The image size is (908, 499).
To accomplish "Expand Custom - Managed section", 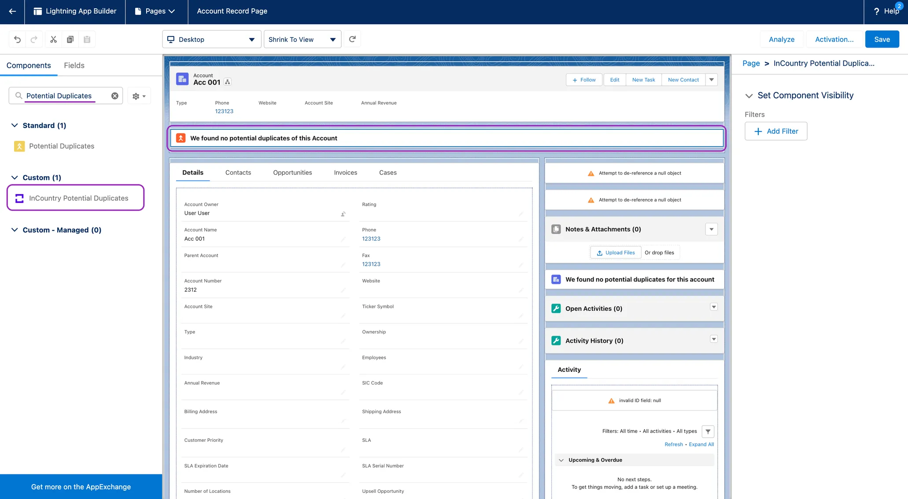I will [x=15, y=230].
